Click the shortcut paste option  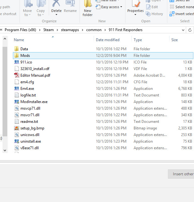click(x=8, y=14)
